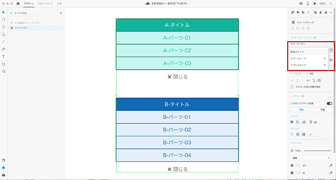Click the opacity slider handle
Viewport: 336px width, 180px height.
(332, 151)
